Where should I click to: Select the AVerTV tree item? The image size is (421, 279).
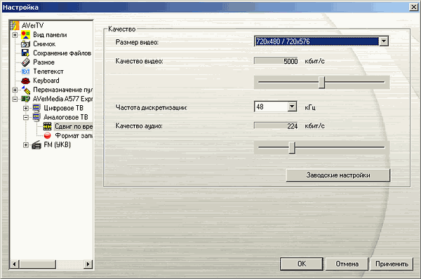point(32,25)
